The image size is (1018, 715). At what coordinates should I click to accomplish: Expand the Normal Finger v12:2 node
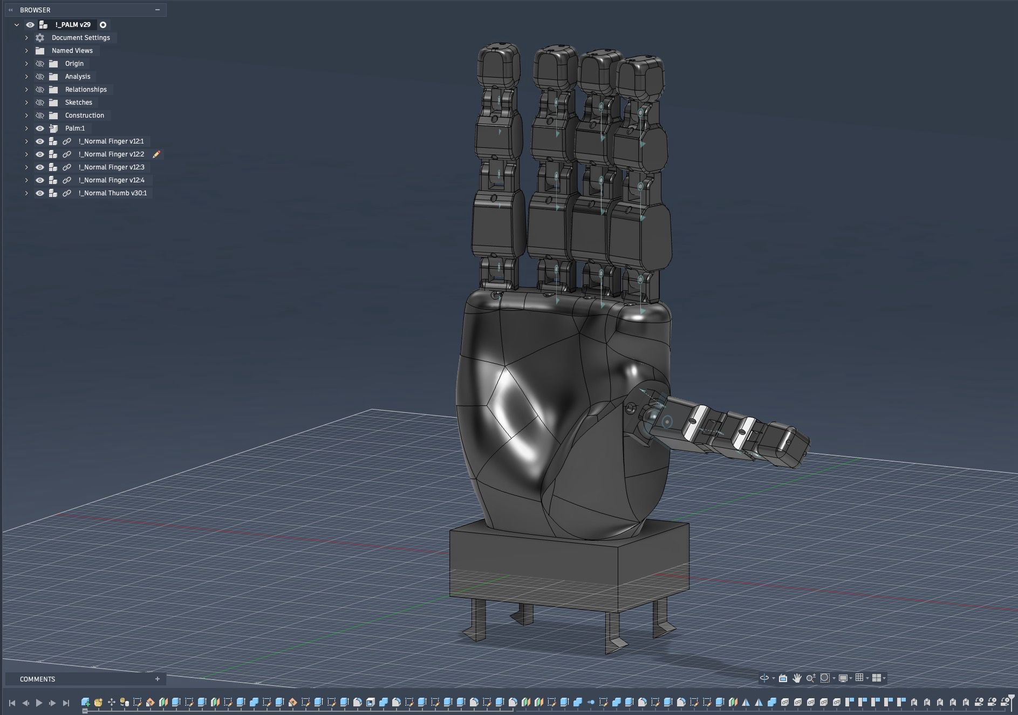26,154
